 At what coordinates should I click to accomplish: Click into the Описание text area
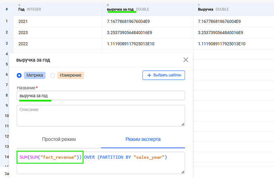click(x=101, y=116)
